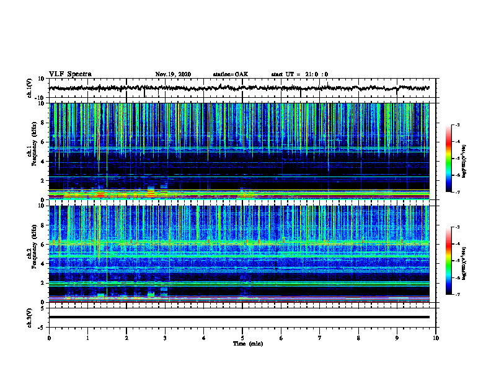Click time axis tick label "7"

[x=320, y=338]
